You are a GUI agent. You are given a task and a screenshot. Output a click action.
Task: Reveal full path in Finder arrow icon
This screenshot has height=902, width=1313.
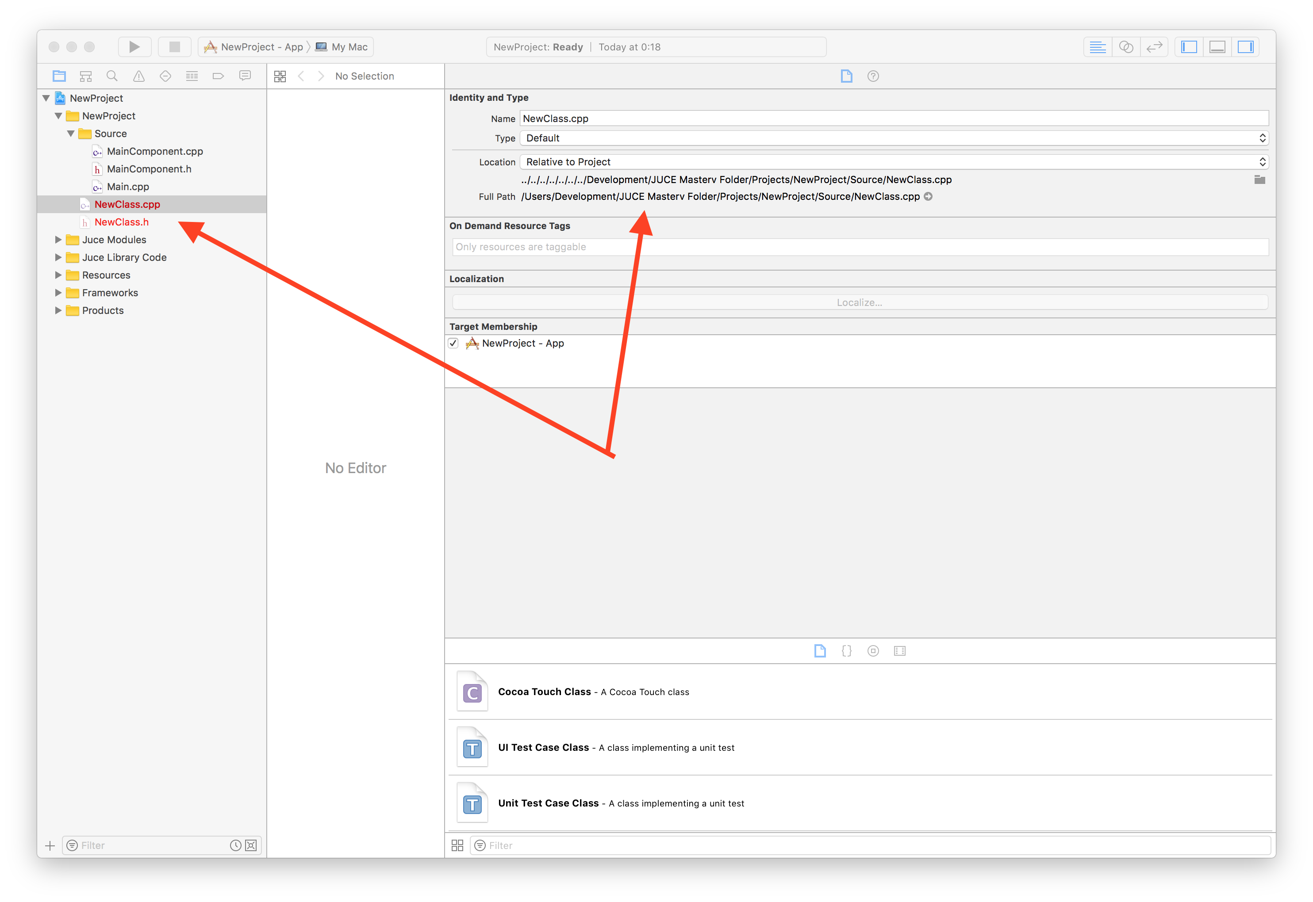[928, 197]
